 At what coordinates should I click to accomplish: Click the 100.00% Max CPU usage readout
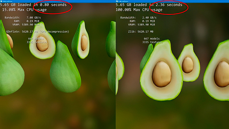[x=139, y=10]
